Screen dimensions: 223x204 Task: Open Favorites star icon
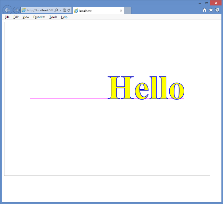pos(211,10)
